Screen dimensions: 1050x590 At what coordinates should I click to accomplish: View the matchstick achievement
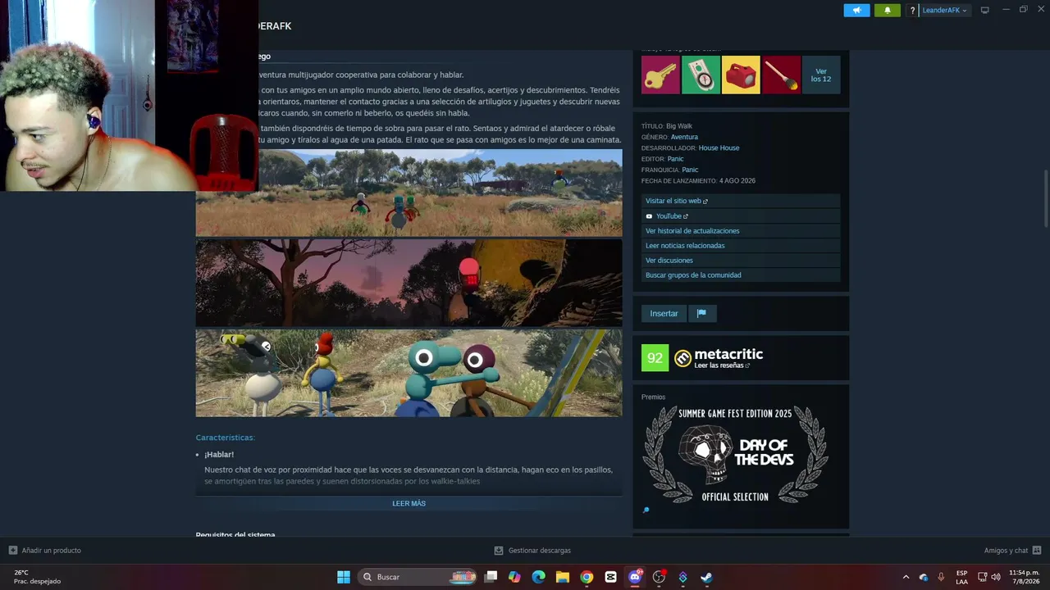(x=781, y=75)
